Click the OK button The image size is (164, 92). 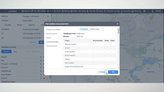pos(113,72)
